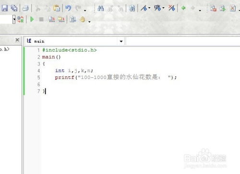Click the Toggle Breakpoint hand icon
Viewport: 240px width, 174px height.
(83, 19)
